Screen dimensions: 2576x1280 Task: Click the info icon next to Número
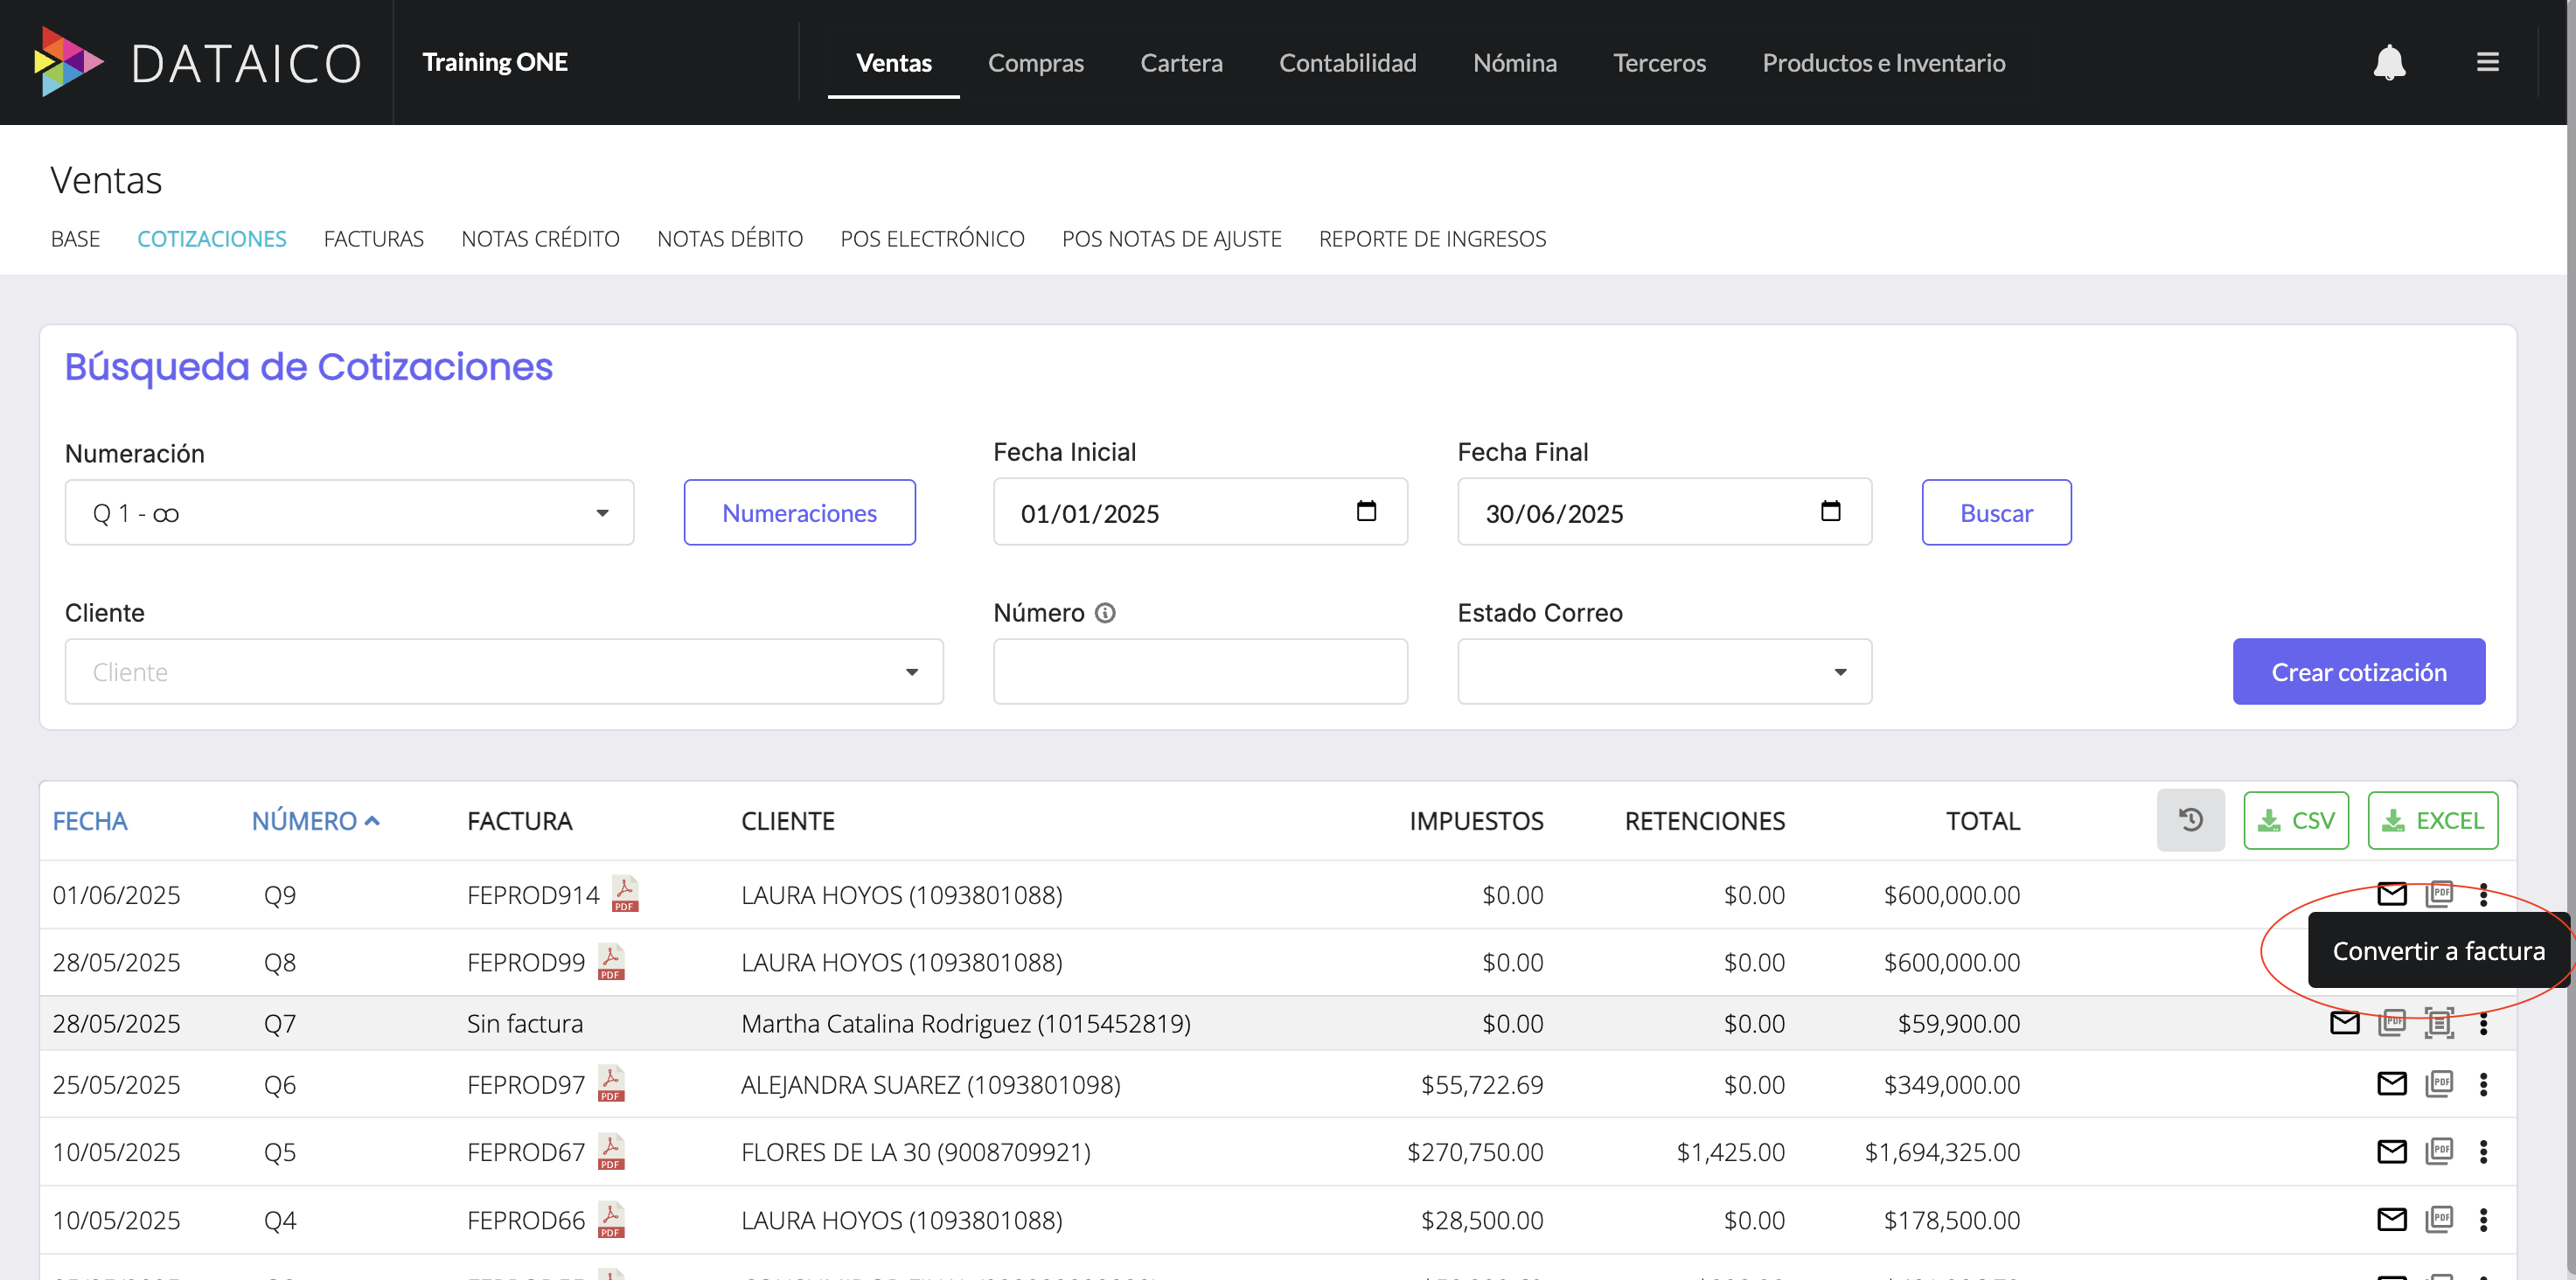tap(1105, 612)
